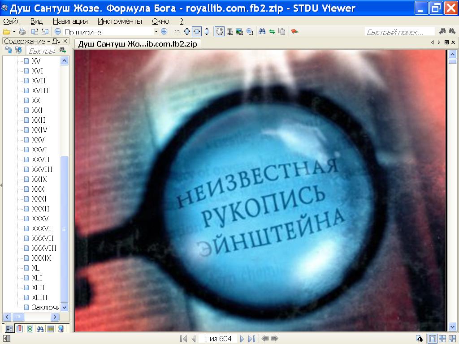Find next match in quick search

(x=452, y=32)
